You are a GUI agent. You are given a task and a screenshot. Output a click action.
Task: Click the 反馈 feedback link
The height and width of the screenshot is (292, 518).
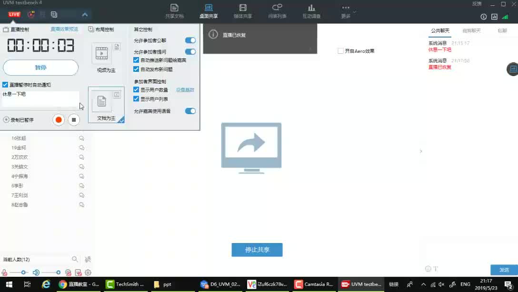pos(477,4)
